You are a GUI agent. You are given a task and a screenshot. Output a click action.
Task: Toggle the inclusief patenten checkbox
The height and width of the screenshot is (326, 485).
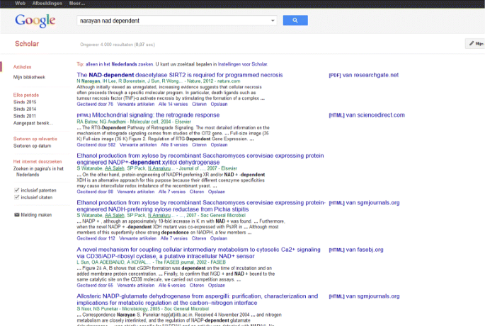coord(17,190)
